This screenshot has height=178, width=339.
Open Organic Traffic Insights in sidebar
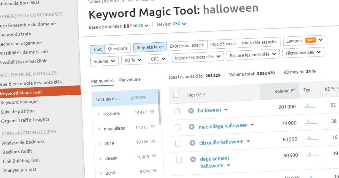pos(25,120)
